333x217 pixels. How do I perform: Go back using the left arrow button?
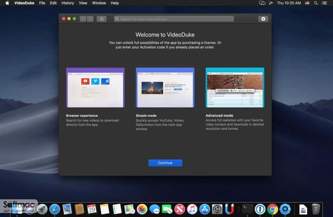click(83, 19)
